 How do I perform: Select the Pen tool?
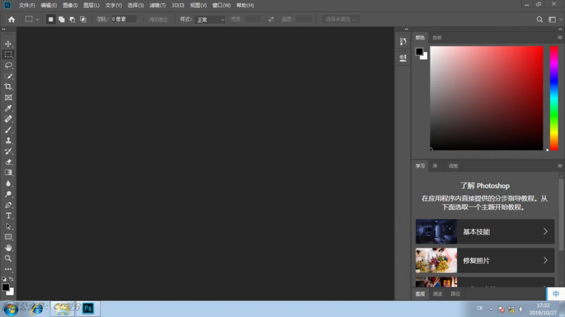(x=8, y=205)
